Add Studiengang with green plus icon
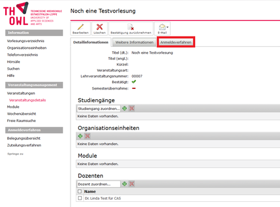The width and height of the screenshot is (280, 207). [125, 108]
